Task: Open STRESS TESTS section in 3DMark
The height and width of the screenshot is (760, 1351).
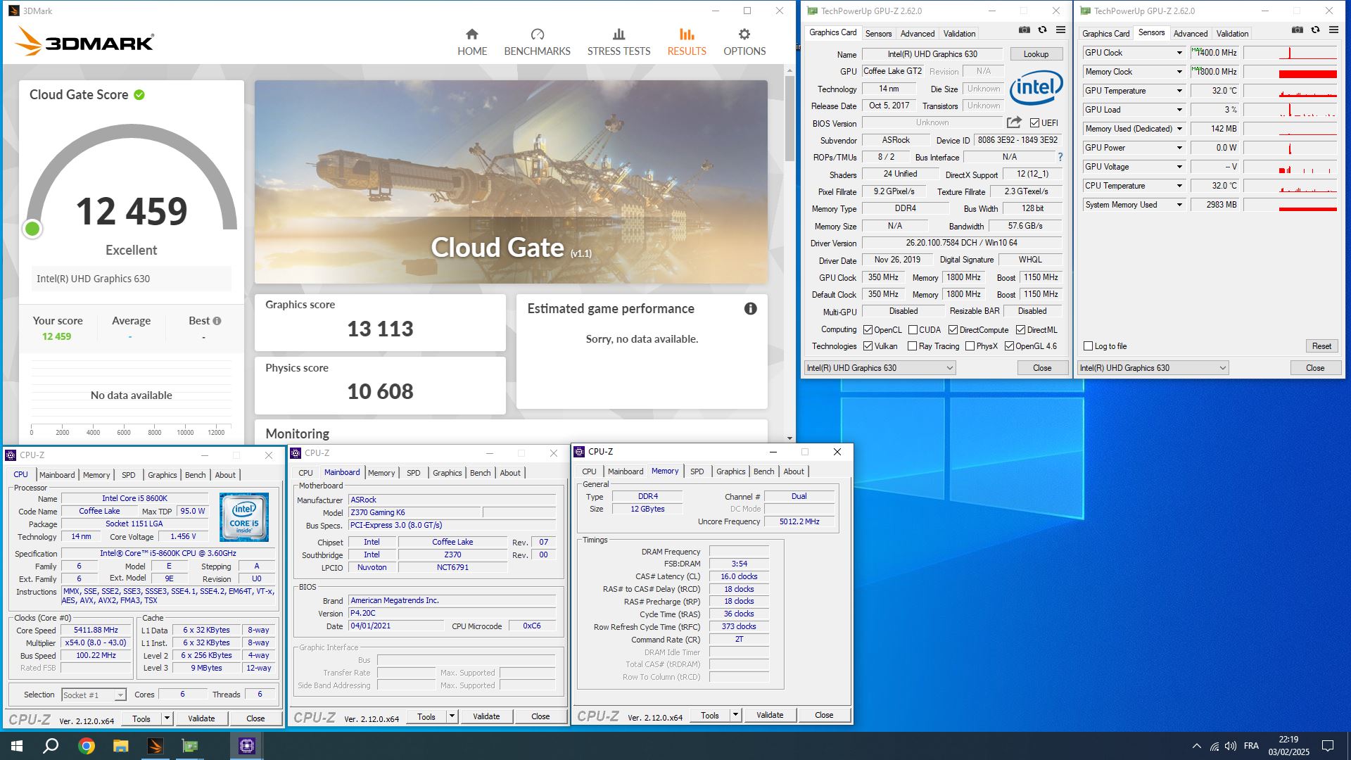Action: tap(619, 42)
